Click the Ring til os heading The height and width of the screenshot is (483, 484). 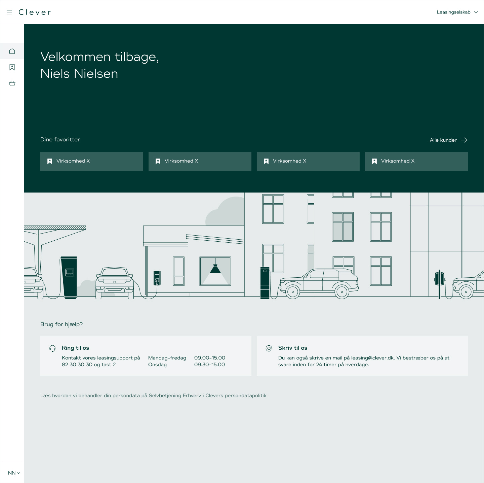click(75, 348)
